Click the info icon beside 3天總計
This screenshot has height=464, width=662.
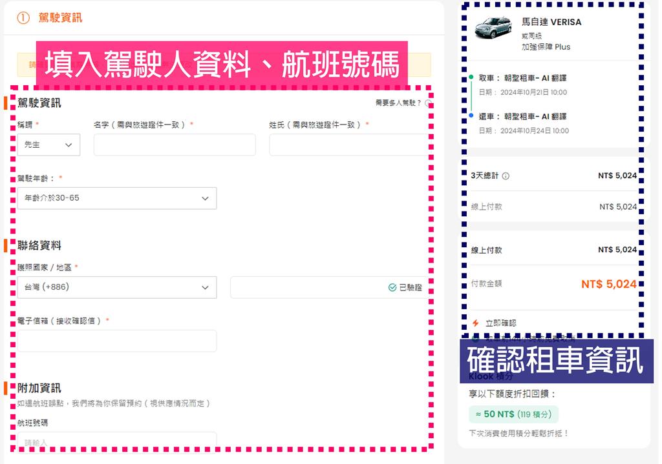coord(506,176)
